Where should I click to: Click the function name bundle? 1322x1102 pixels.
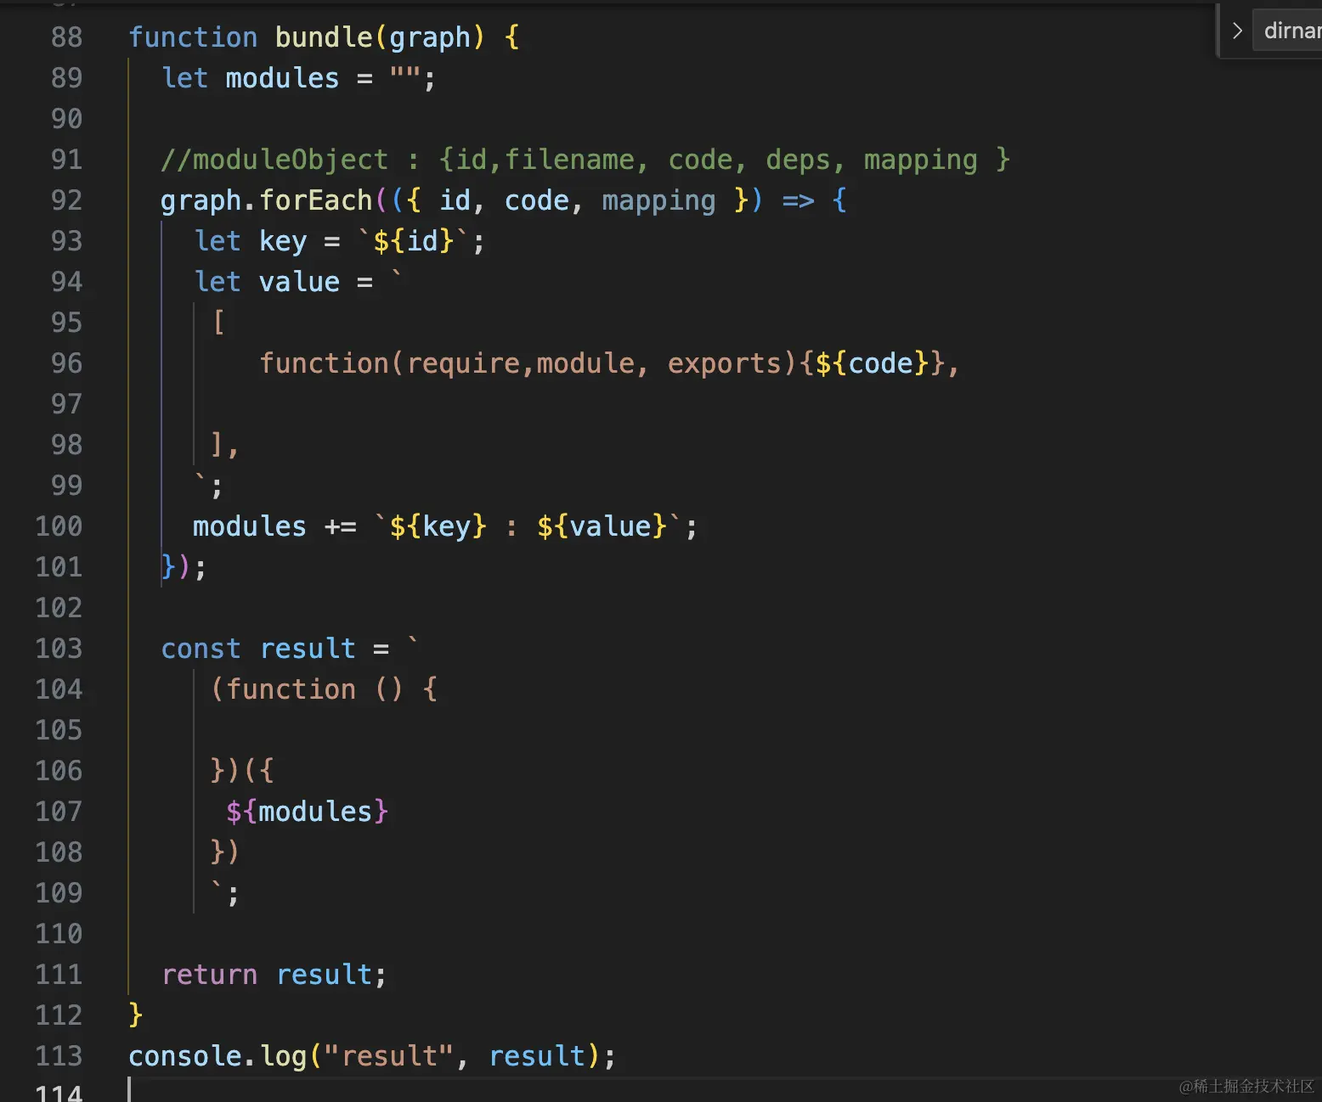[x=324, y=37]
